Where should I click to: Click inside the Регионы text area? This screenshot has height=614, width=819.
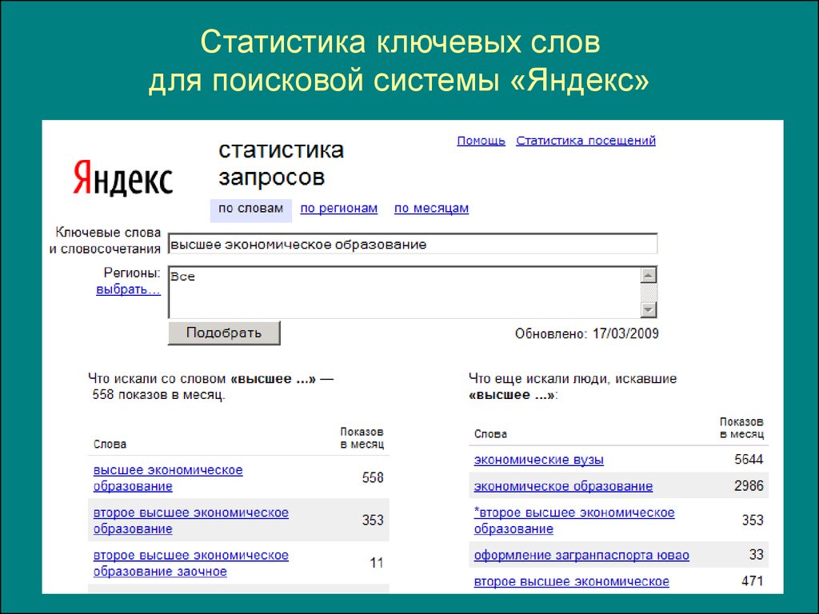(x=404, y=292)
